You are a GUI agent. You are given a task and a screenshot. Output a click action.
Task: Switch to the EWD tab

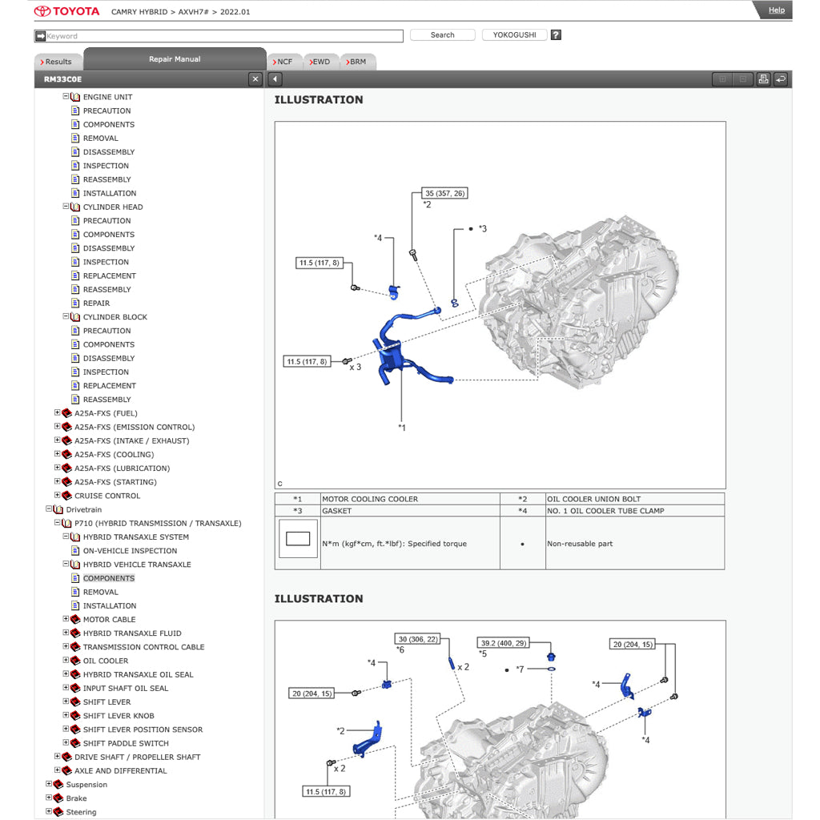[x=320, y=62]
